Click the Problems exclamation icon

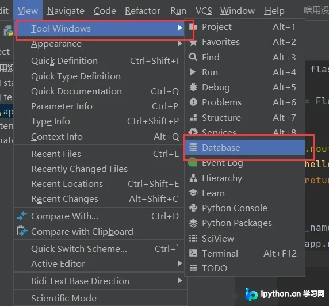(193, 102)
